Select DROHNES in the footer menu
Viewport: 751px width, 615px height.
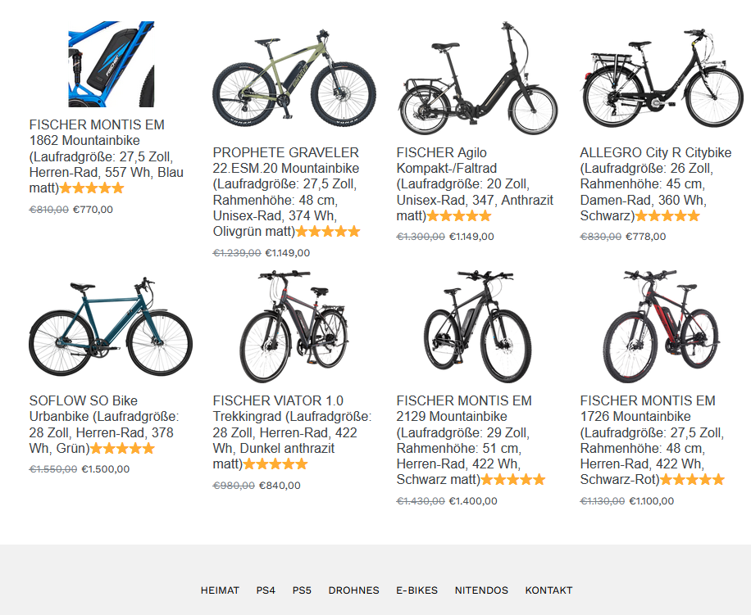click(353, 590)
